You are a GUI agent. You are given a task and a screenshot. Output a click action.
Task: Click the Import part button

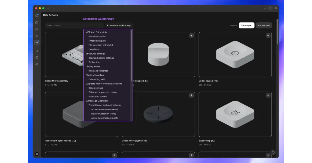click(x=264, y=25)
